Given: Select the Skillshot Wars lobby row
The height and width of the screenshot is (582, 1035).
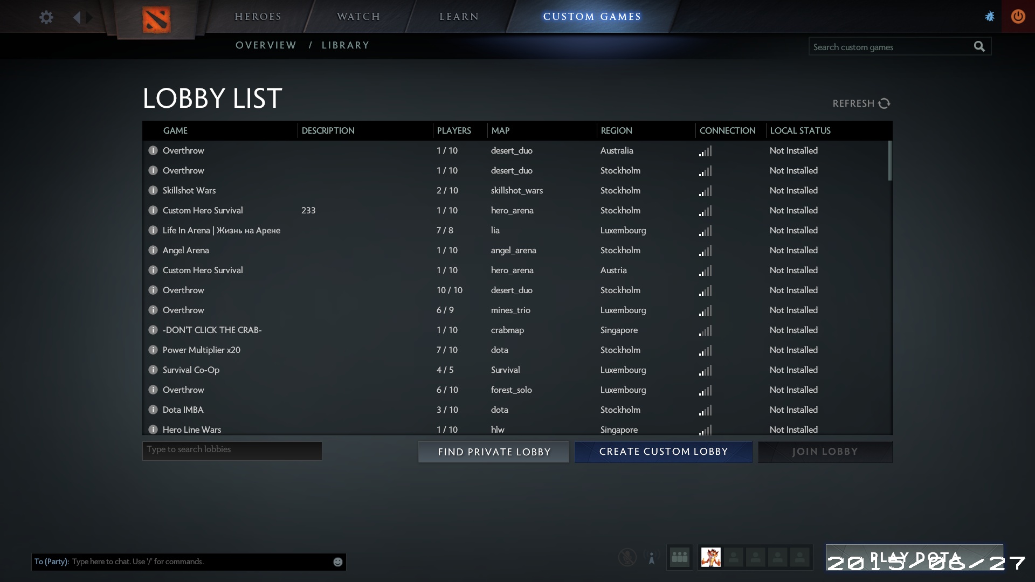Looking at the screenshot, I should [x=515, y=190].
